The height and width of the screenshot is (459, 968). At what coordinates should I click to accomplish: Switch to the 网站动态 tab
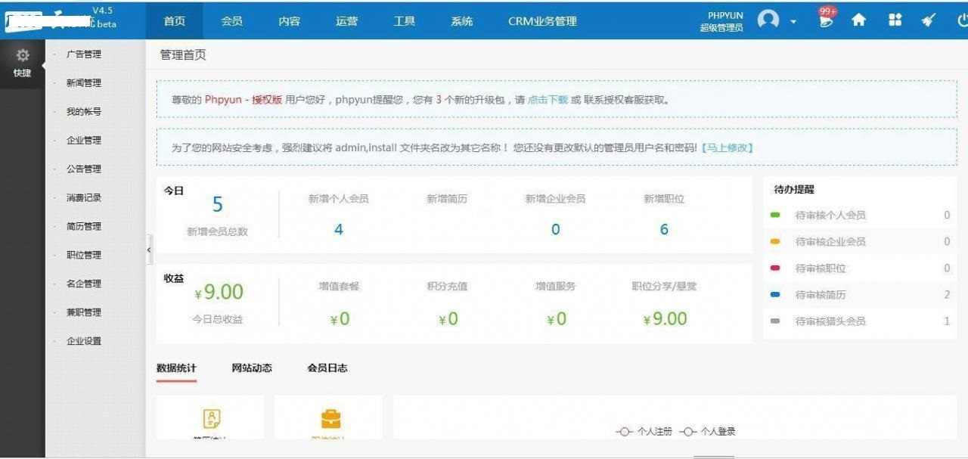click(250, 368)
